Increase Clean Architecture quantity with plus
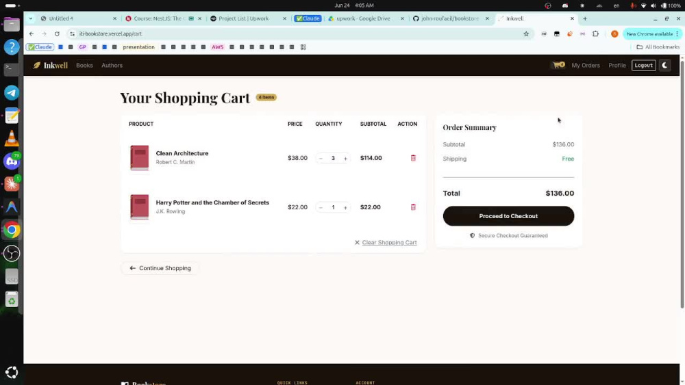The height and width of the screenshot is (385, 685). point(345,158)
